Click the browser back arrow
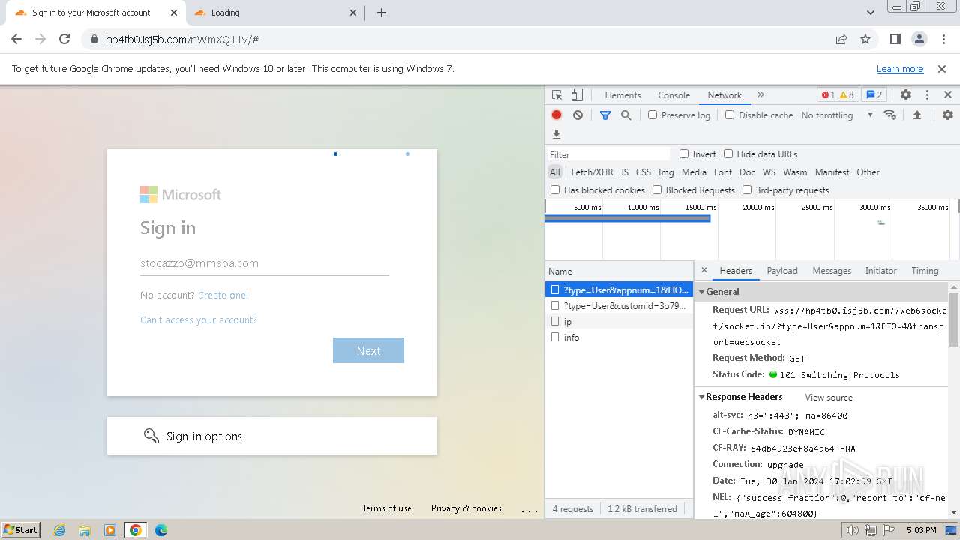 tap(16, 39)
